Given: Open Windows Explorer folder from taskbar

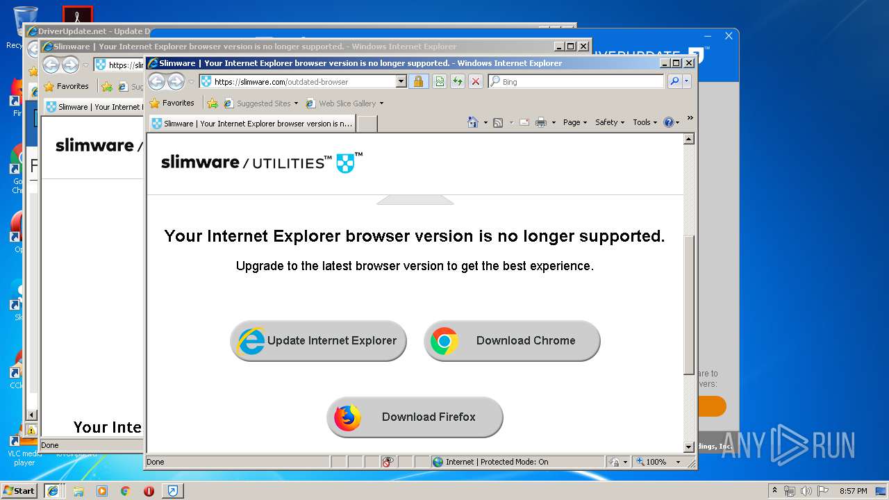Looking at the screenshot, I should click(78, 491).
